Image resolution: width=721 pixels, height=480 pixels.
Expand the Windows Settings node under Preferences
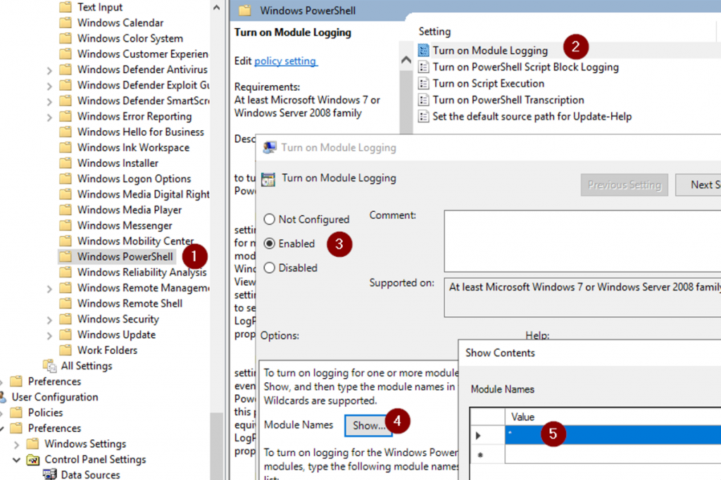pyautogui.click(x=17, y=445)
